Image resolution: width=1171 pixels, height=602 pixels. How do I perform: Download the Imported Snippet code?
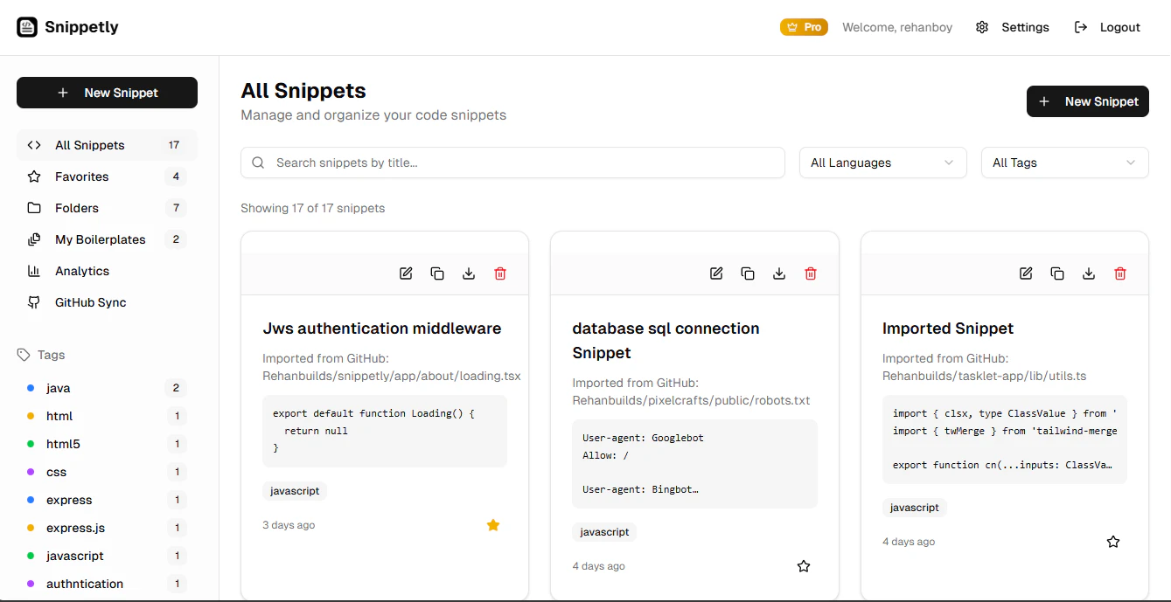point(1089,273)
